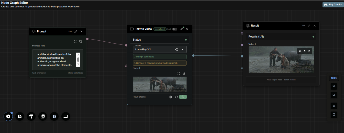
Task: Click the 1278 characters counter
Action: (x=39, y=73)
